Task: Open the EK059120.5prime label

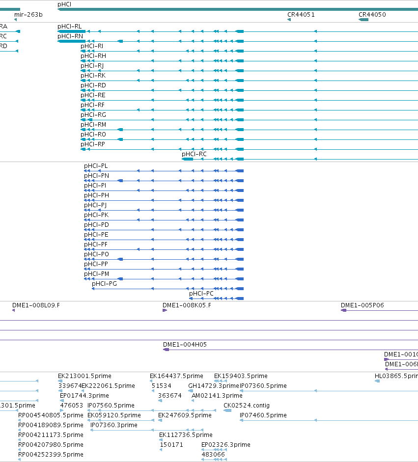Action: click(114, 415)
